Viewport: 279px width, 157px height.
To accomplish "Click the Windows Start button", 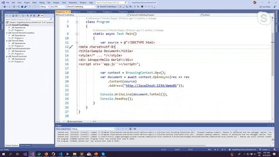I will click(3, 154).
